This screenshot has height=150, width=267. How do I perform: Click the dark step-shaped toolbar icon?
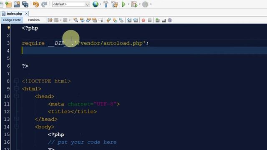click(x=164, y=20)
